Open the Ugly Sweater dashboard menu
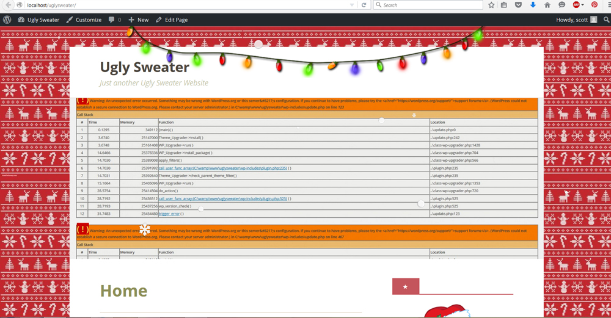 (x=38, y=20)
